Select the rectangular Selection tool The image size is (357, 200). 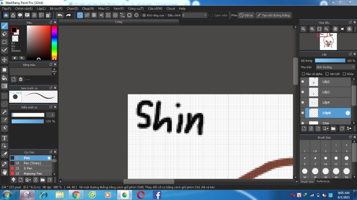coord(5,96)
